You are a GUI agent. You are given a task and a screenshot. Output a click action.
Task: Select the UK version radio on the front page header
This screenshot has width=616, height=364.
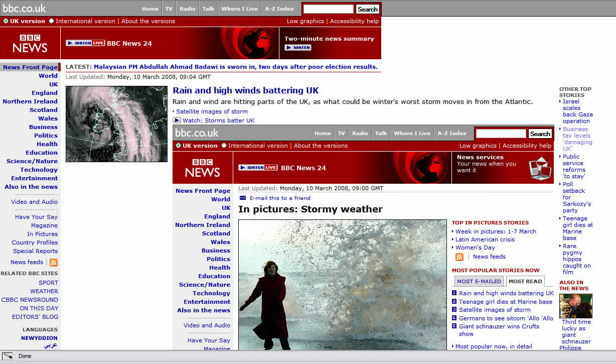(6, 21)
